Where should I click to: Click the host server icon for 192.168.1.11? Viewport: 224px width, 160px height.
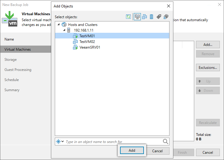click(69, 30)
